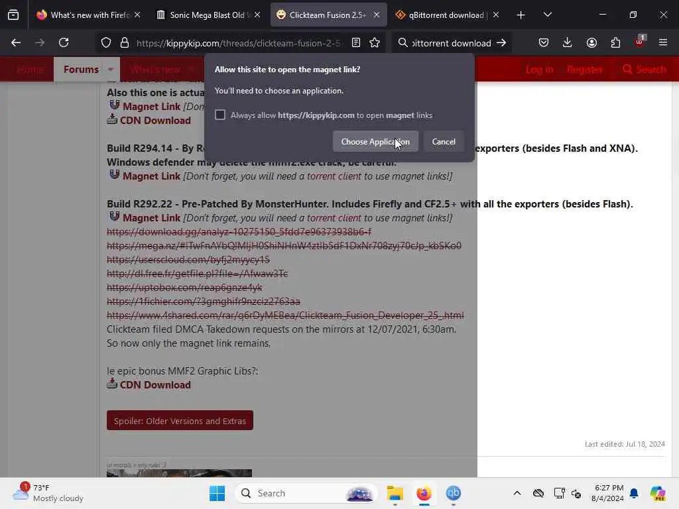Open clock showing 6:27 PM
Screen dimensions: 679x509
click(x=608, y=493)
